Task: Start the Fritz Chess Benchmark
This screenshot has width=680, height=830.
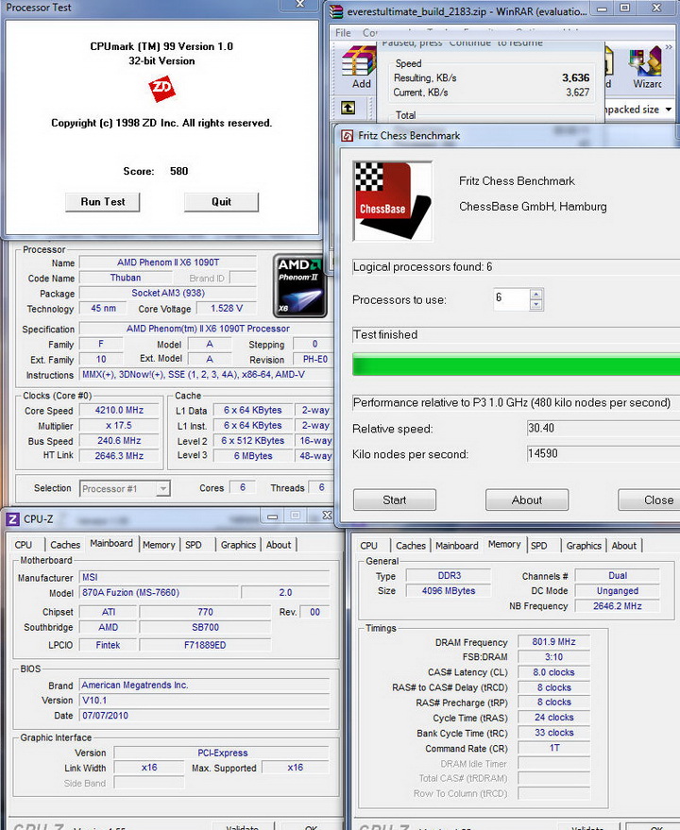Action: point(395,500)
